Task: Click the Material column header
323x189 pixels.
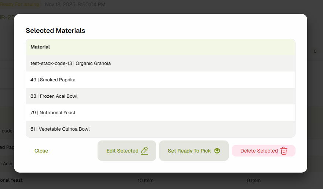Action: pos(40,47)
